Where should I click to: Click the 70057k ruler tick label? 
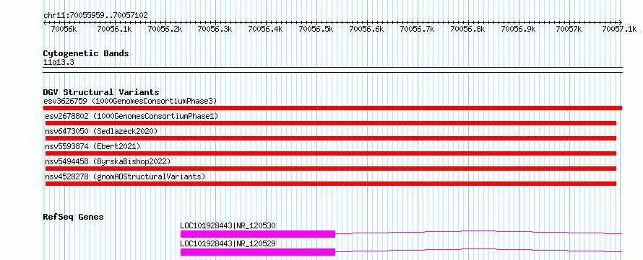[569, 29]
